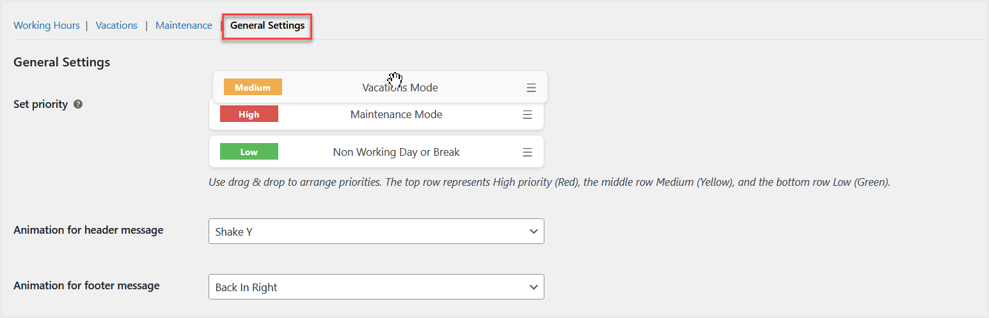Select the Non Working Day or Break row
Screen dimensions: 989x318
[x=396, y=153]
